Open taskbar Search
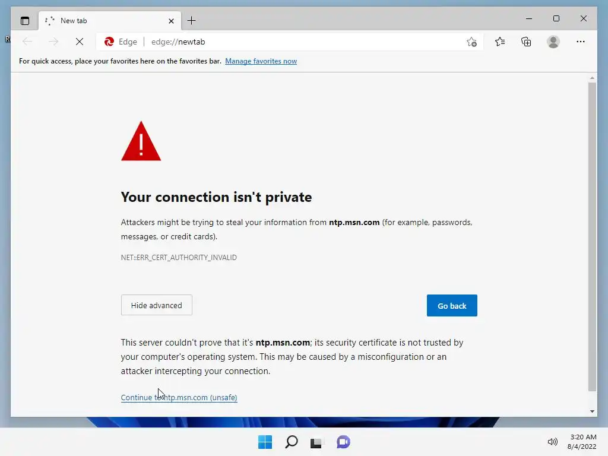The height and width of the screenshot is (456, 608). (x=291, y=442)
